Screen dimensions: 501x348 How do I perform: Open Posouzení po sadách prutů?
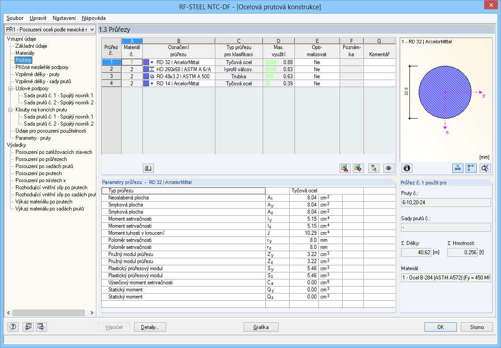[44, 166]
